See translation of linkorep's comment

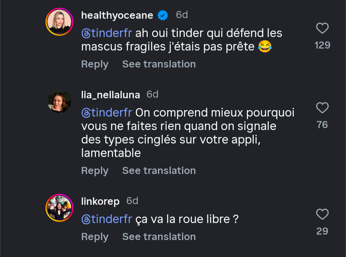159,237
